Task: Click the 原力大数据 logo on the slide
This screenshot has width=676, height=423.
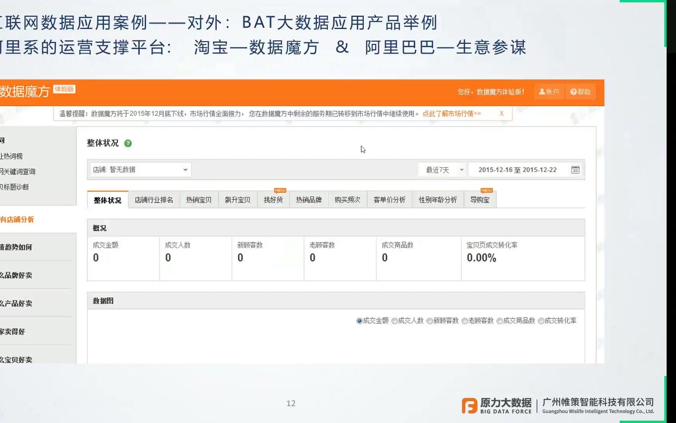Action: tap(497, 406)
